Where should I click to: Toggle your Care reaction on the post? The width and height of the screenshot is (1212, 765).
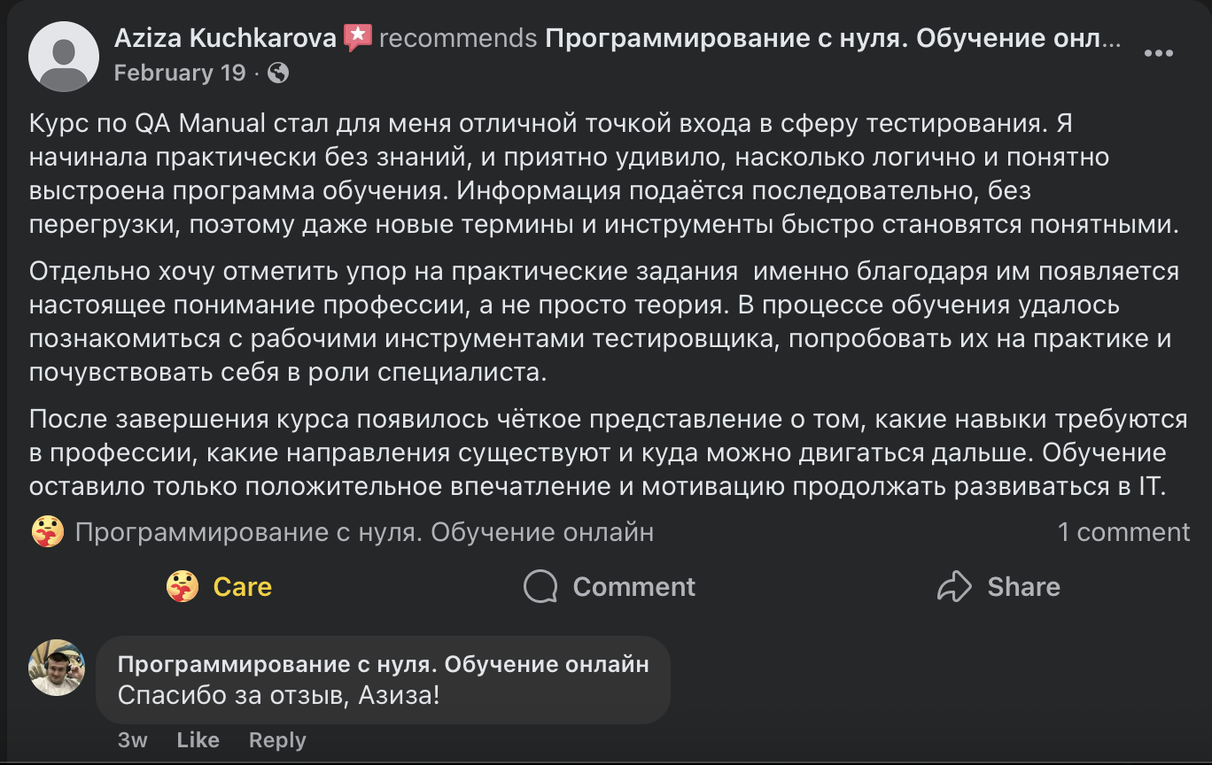tap(219, 586)
